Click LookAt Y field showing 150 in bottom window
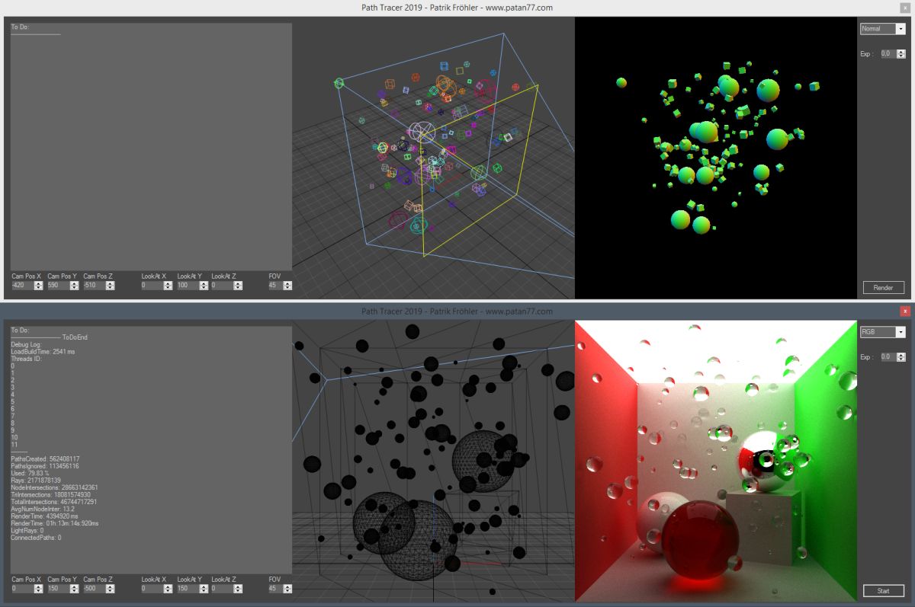The height and width of the screenshot is (607, 915). (188, 589)
